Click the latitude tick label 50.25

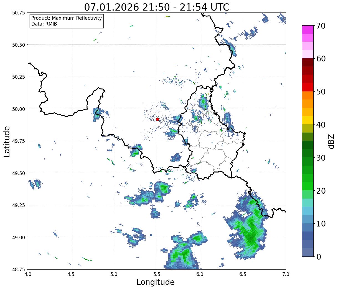(18, 77)
